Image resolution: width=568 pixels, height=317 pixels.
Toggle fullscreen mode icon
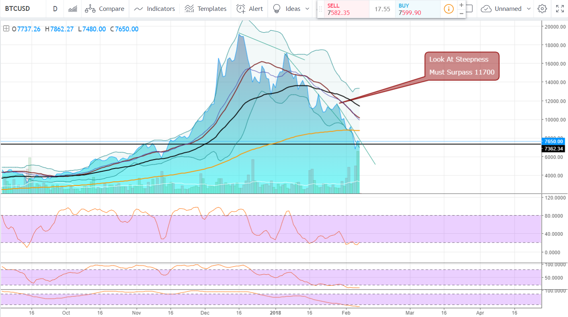[x=560, y=8]
